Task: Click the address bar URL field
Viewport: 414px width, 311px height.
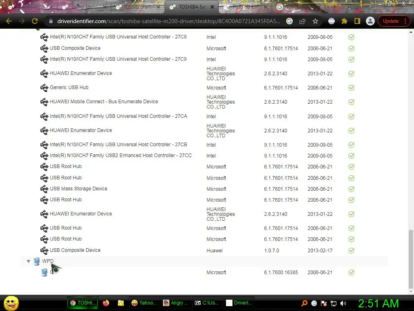Action: [169, 21]
